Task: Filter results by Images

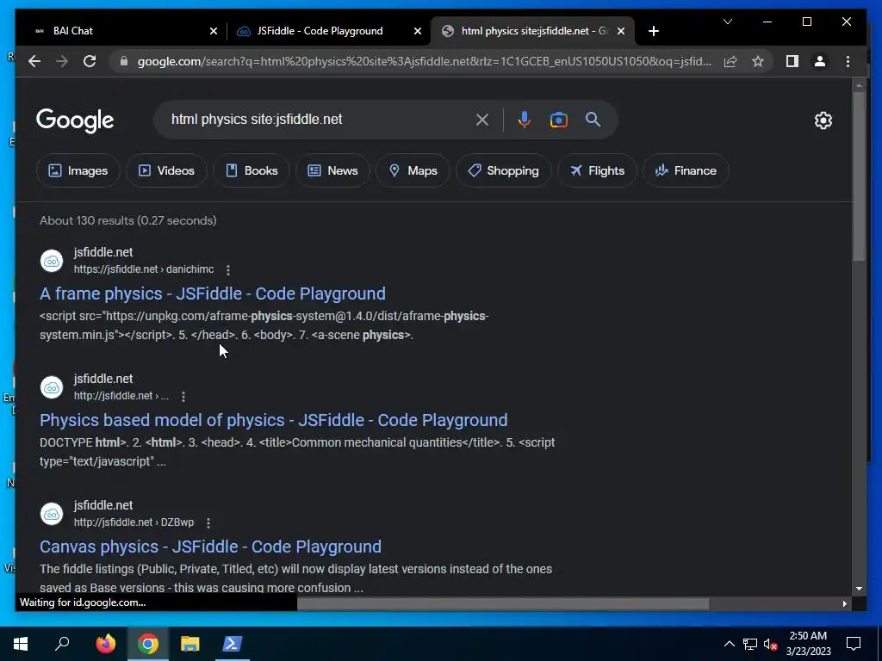Action: click(x=78, y=170)
